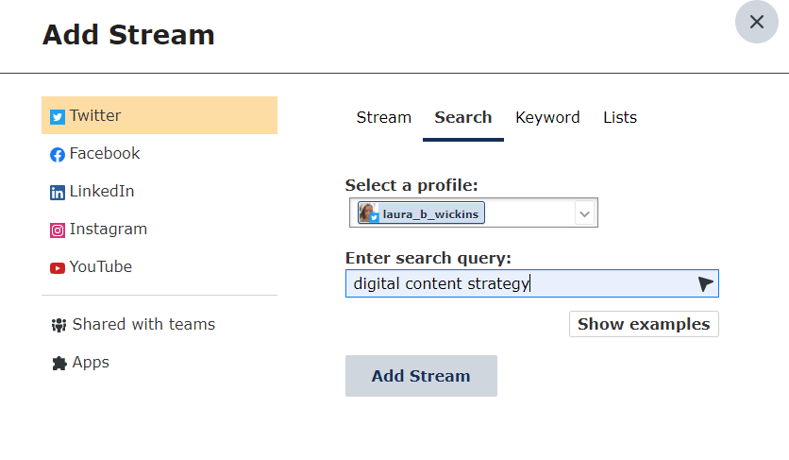The height and width of the screenshot is (460, 789).
Task: Click the Twitter bird icon in sidebar
Action: [58, 117]
